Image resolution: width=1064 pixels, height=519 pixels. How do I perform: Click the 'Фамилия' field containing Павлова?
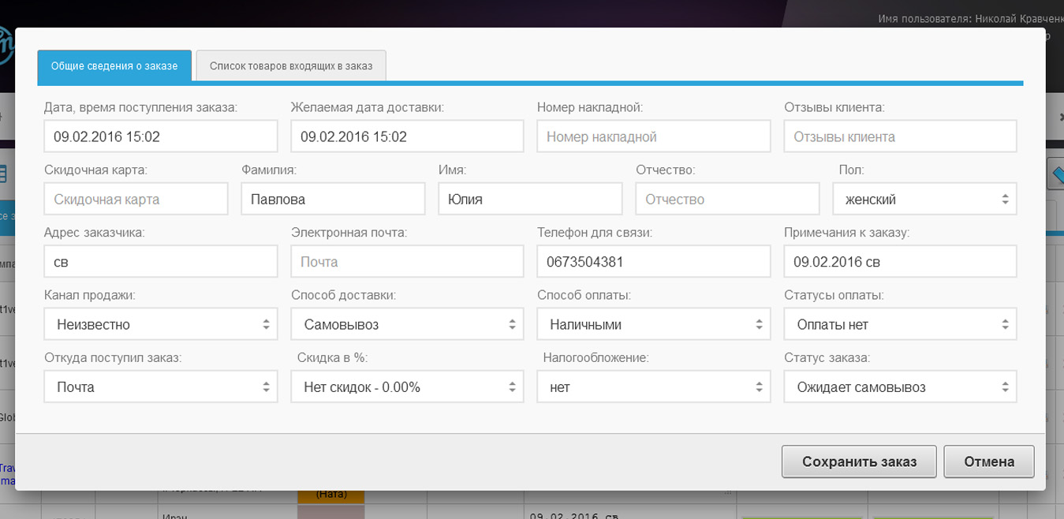coord(333,200)
